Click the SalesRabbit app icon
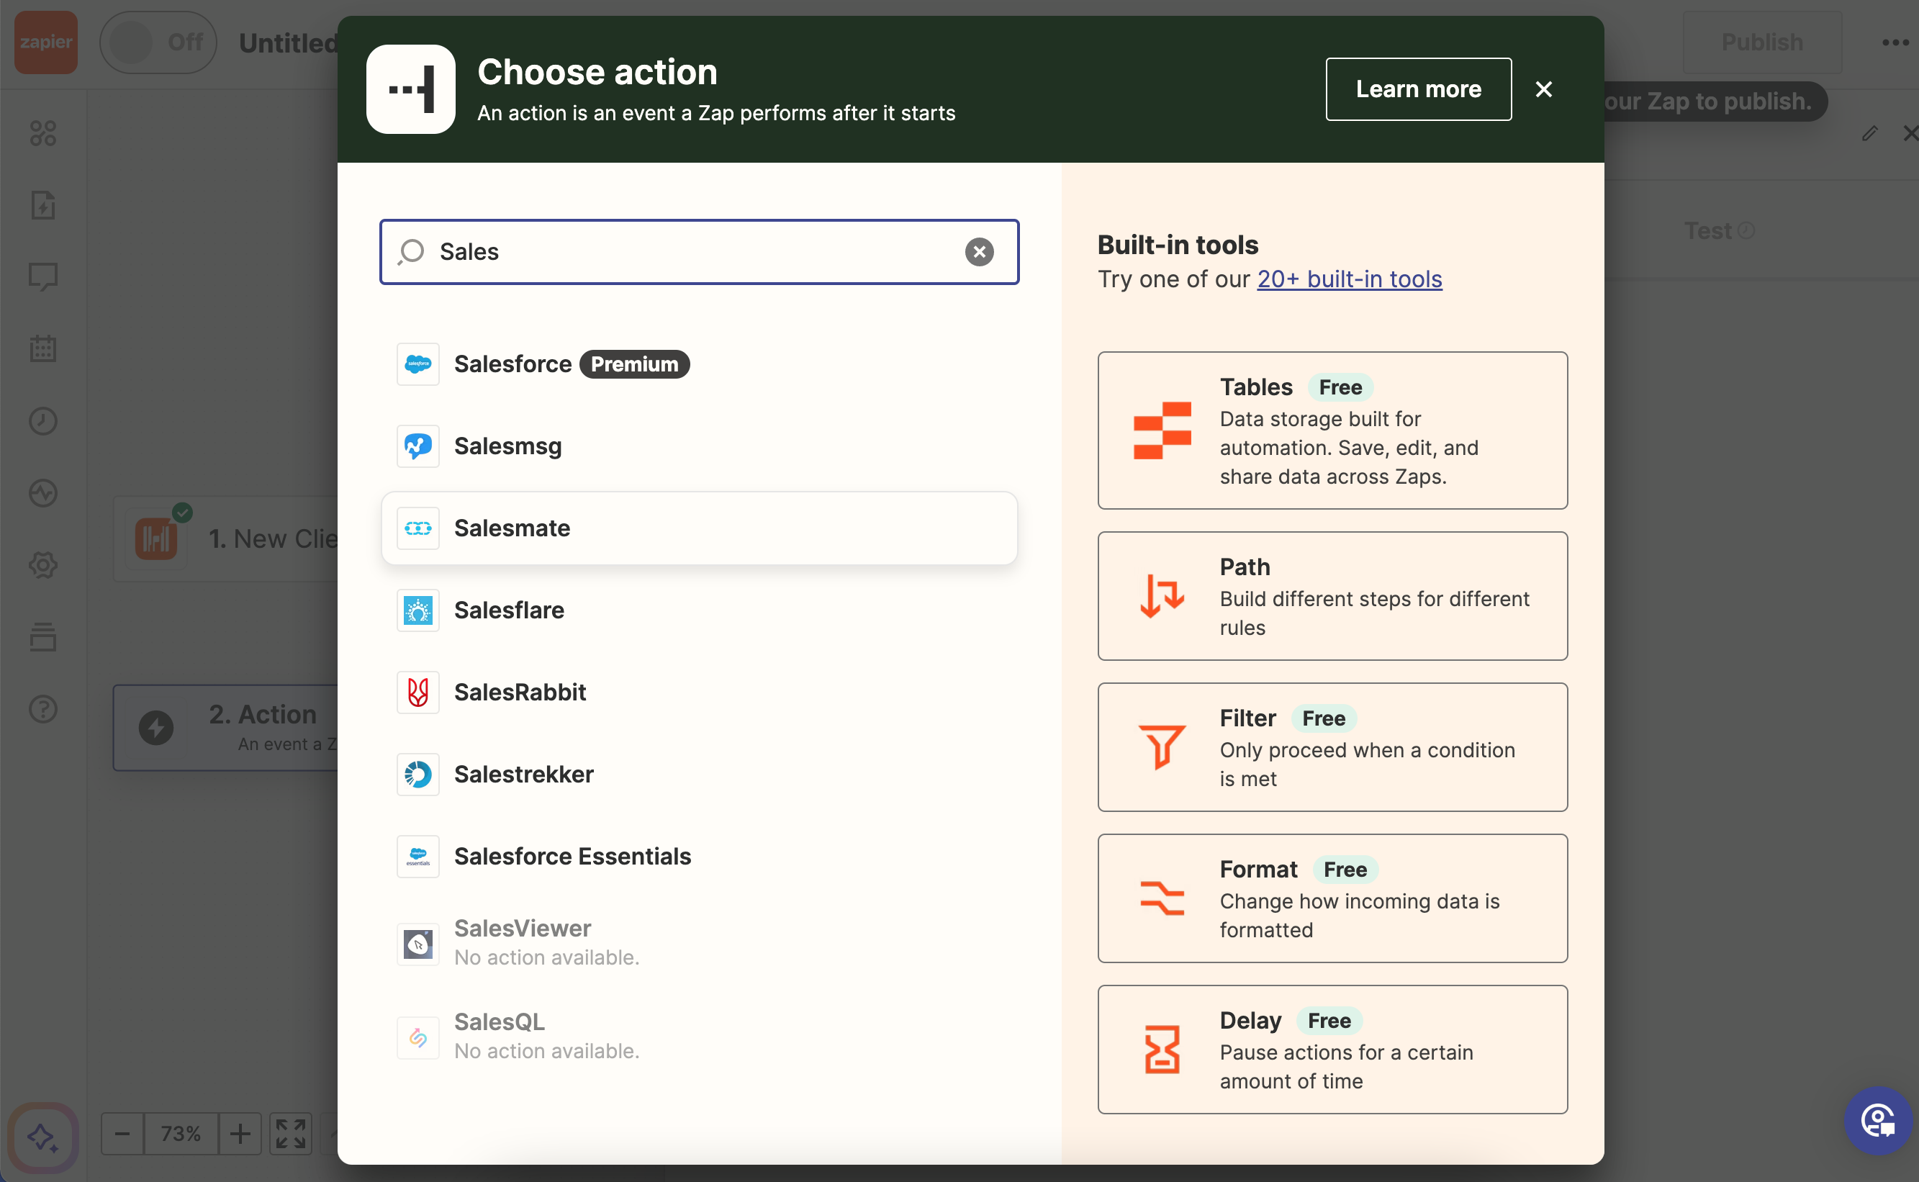The image size is (1919, 1182). coord(418,692)
